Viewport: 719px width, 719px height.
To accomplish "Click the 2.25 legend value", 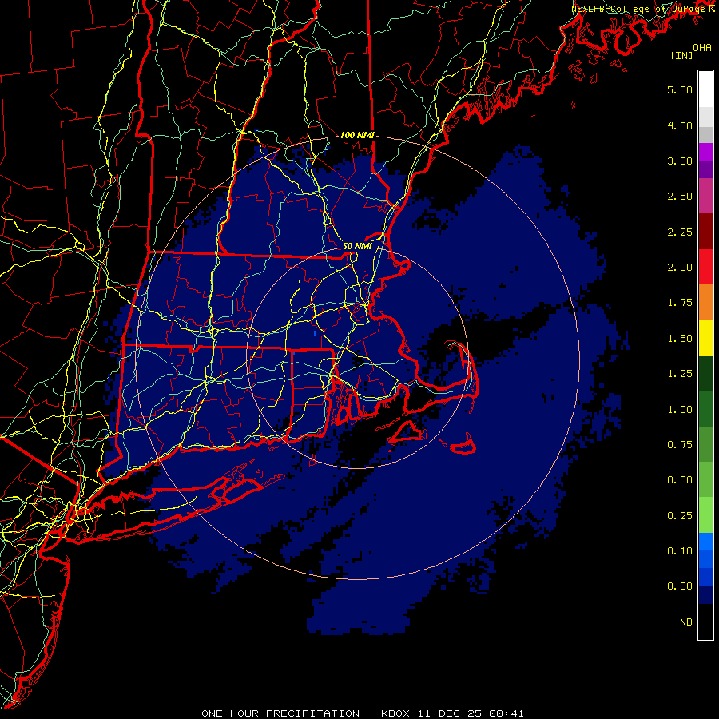I will (680, 232).
